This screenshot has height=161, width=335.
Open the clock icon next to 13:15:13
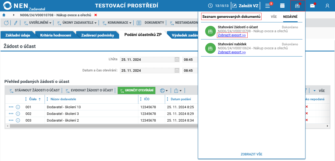[211, 6]
